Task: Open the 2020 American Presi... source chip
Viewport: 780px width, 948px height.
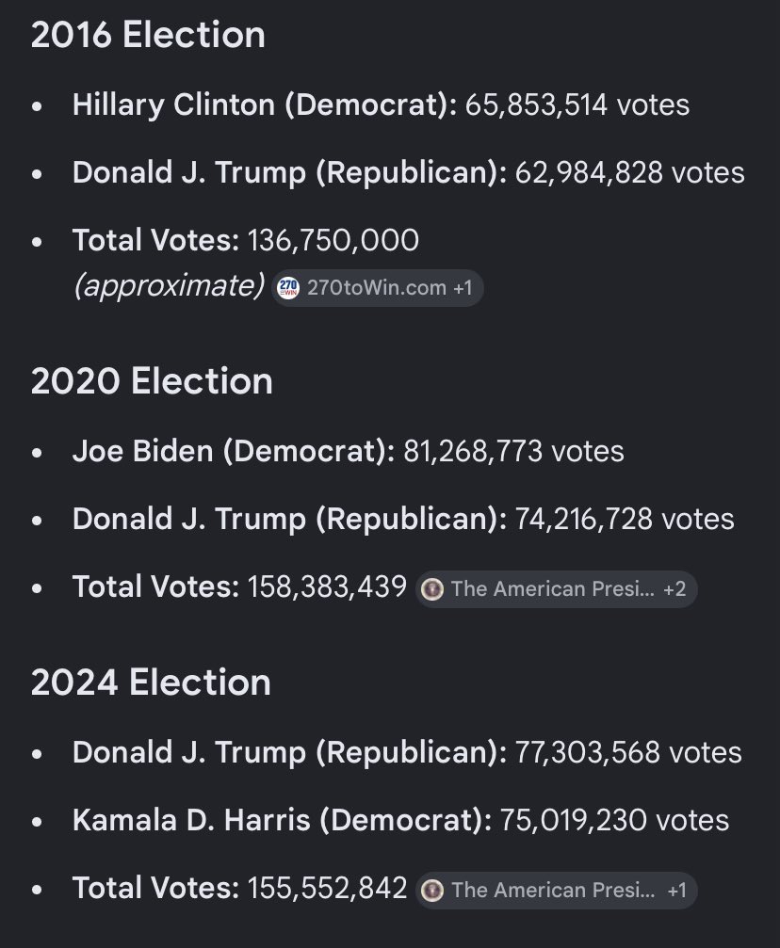Action: (x=556, y=589)
